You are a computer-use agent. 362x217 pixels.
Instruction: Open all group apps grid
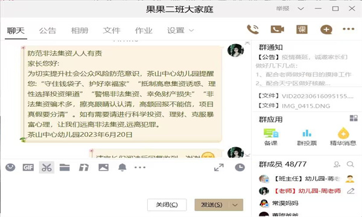(x=354, y=118)
